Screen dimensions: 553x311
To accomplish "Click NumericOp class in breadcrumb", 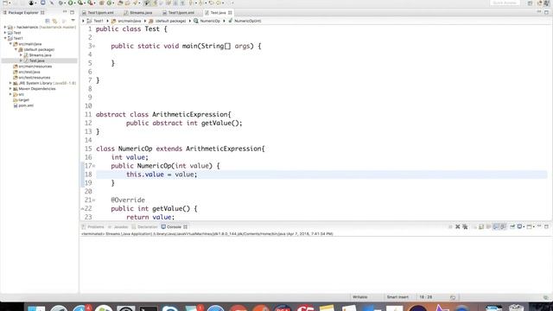I will pos(207,21).
